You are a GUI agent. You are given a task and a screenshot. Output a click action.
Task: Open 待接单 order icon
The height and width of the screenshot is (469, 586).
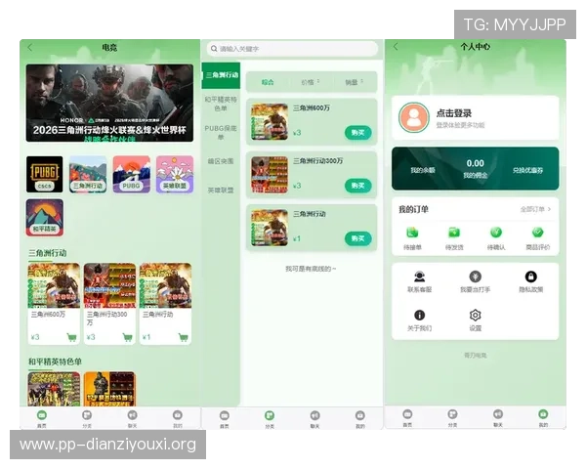coord(412,233)
